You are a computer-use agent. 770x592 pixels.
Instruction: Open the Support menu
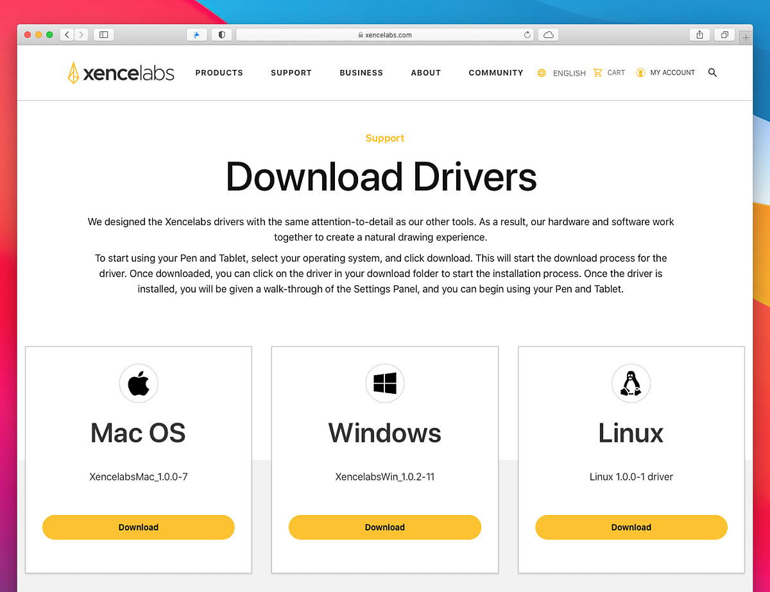(x=291, y=72)
